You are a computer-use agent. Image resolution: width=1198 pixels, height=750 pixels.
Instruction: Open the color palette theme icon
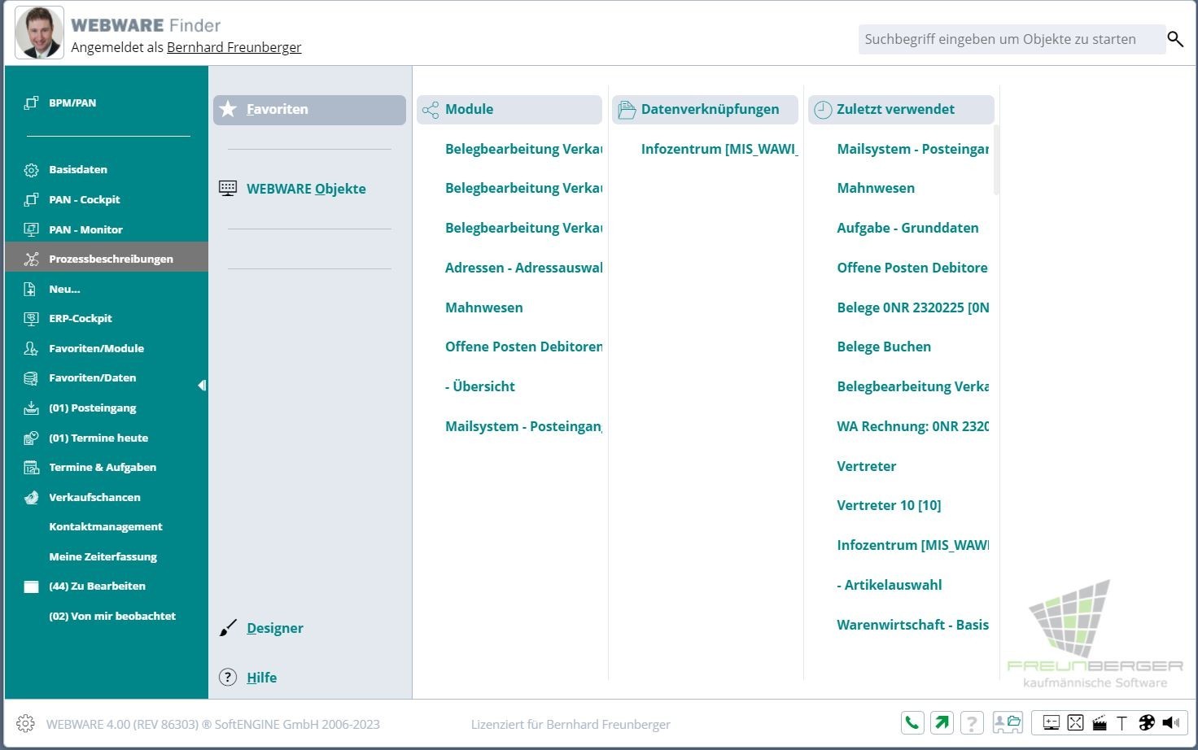coord(1146,722)
